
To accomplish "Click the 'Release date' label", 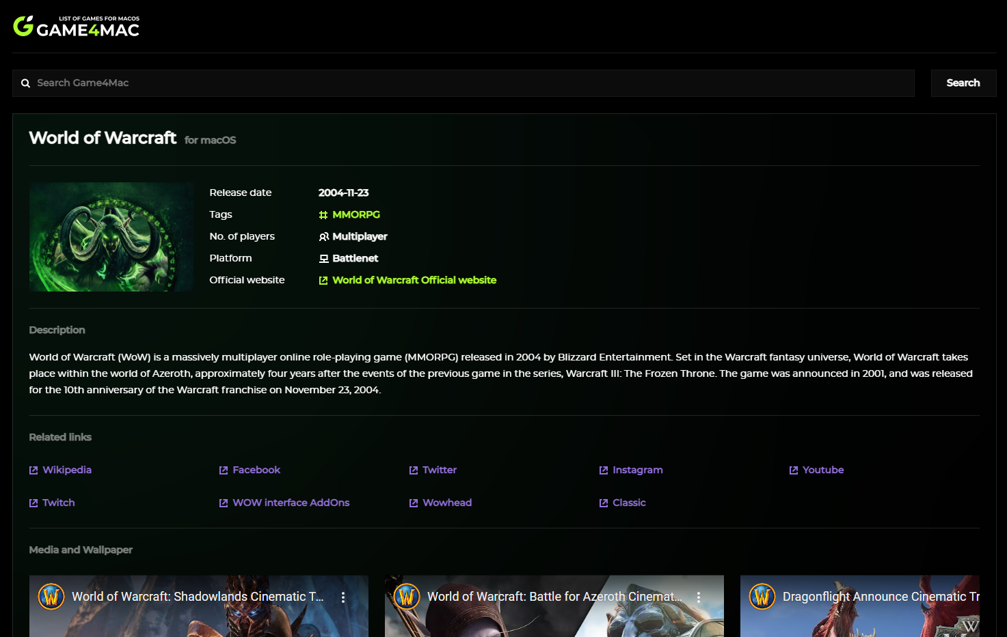I will (241, 193).
